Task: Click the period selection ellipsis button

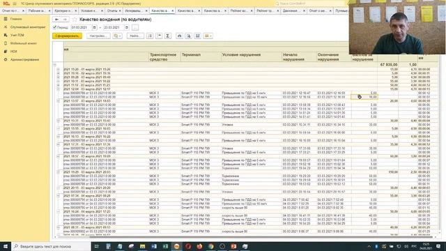Action: tap(135, 28)
